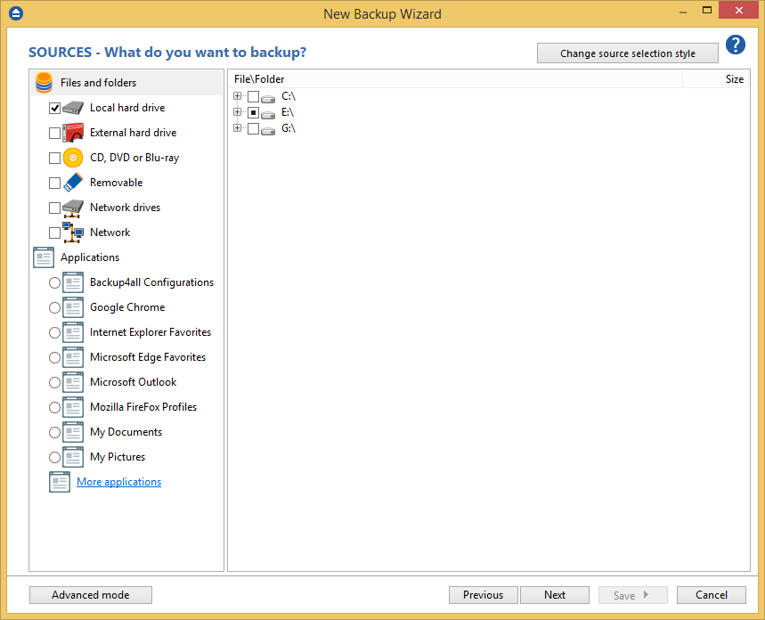765x620 pixels.
Task: Check the Network drives checkbox
Action: (54, 208)
